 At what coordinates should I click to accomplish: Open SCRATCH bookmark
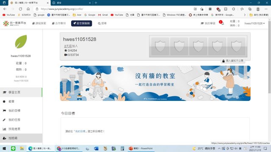point(24,15)
